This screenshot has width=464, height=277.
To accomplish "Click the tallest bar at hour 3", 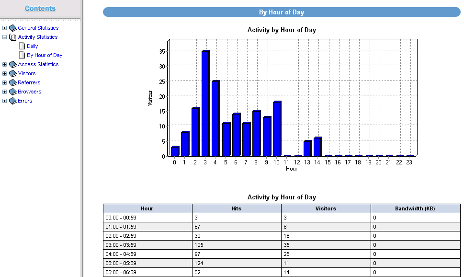I will (205, 103).
